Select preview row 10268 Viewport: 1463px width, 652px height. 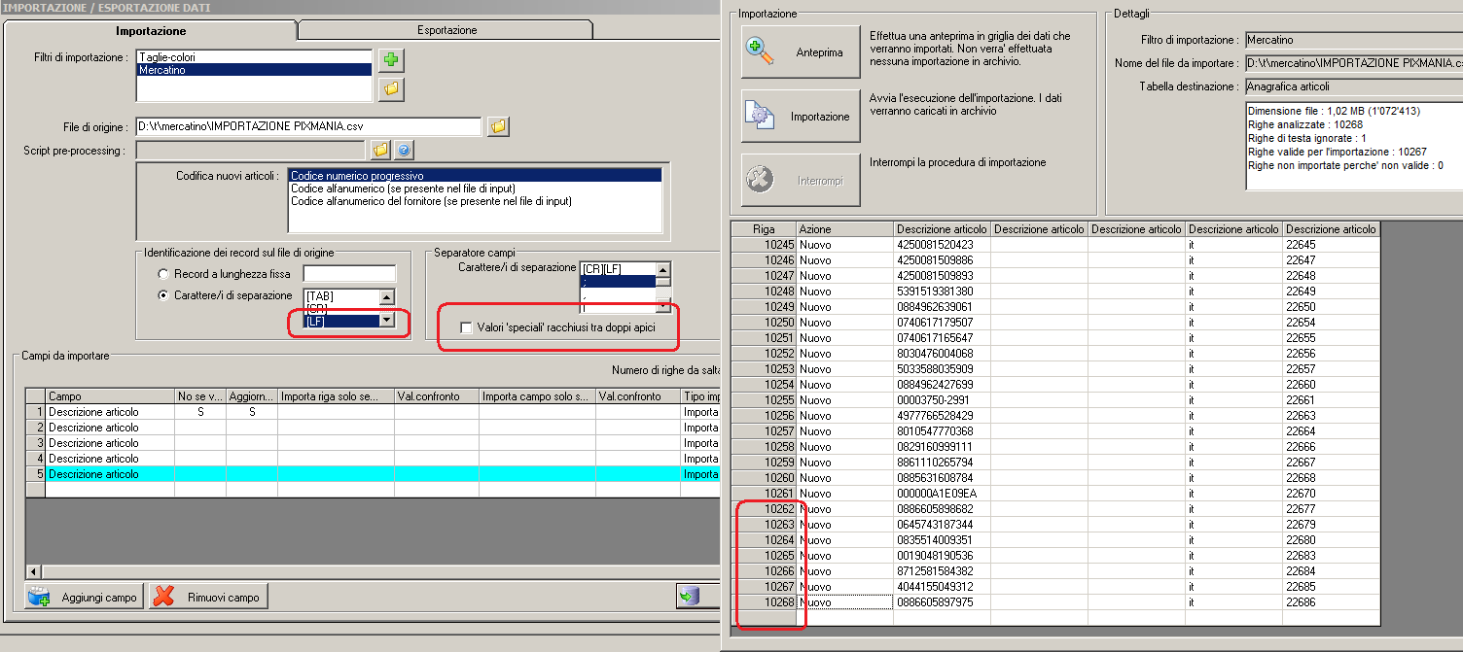[x=764, y=602]
